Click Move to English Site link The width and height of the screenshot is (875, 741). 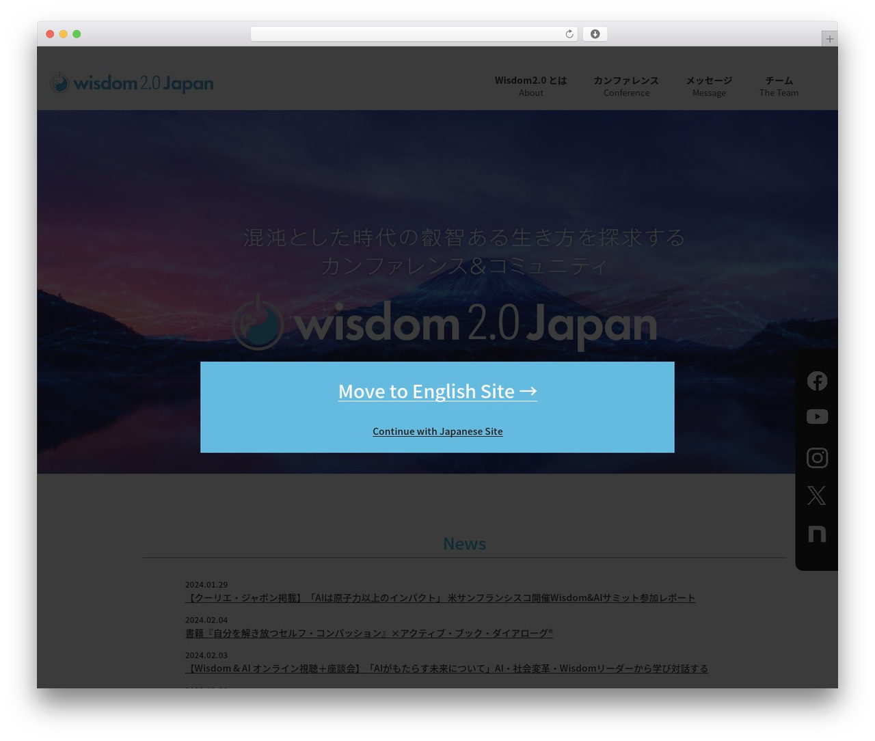pos(437,391)
